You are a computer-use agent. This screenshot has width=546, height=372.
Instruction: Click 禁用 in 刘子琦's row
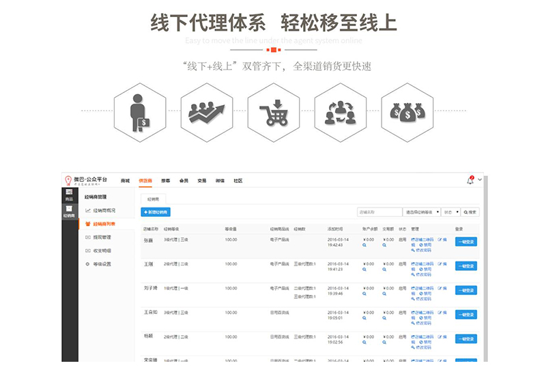click(x=425, y=294)
